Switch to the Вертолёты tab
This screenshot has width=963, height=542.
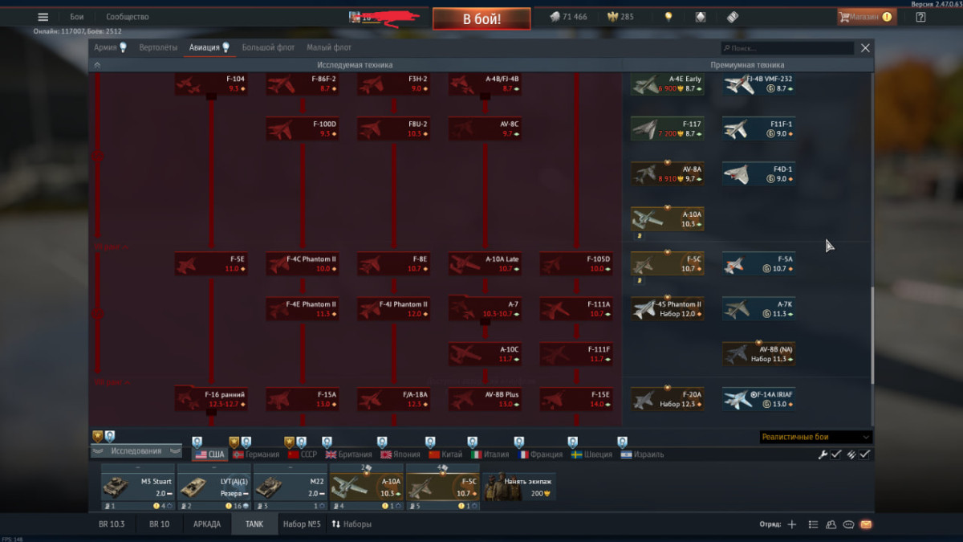[x=158, y=47]
